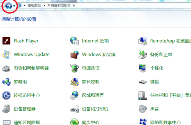This screenshot has height=125, width=191.
Task: Select 控制面板 in the address breadcrumb
Action: [x=34, y=5]
